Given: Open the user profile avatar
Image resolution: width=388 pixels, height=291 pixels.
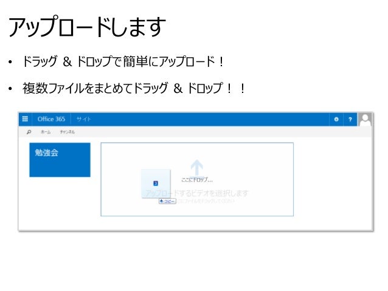Looking at the screenshot, I should click(x=365, y=120).
